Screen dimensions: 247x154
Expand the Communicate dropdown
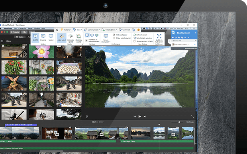click(x=92, y=30)
